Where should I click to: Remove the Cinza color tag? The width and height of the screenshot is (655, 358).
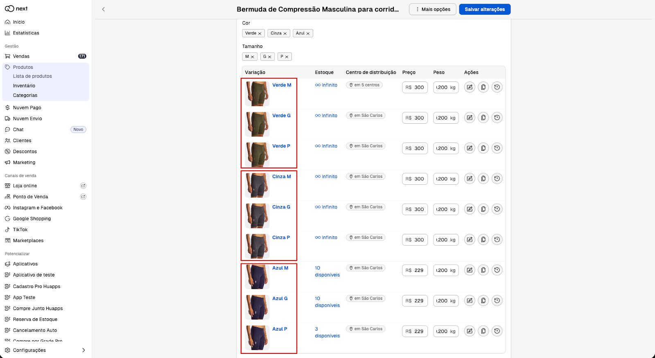coord(285,34)
